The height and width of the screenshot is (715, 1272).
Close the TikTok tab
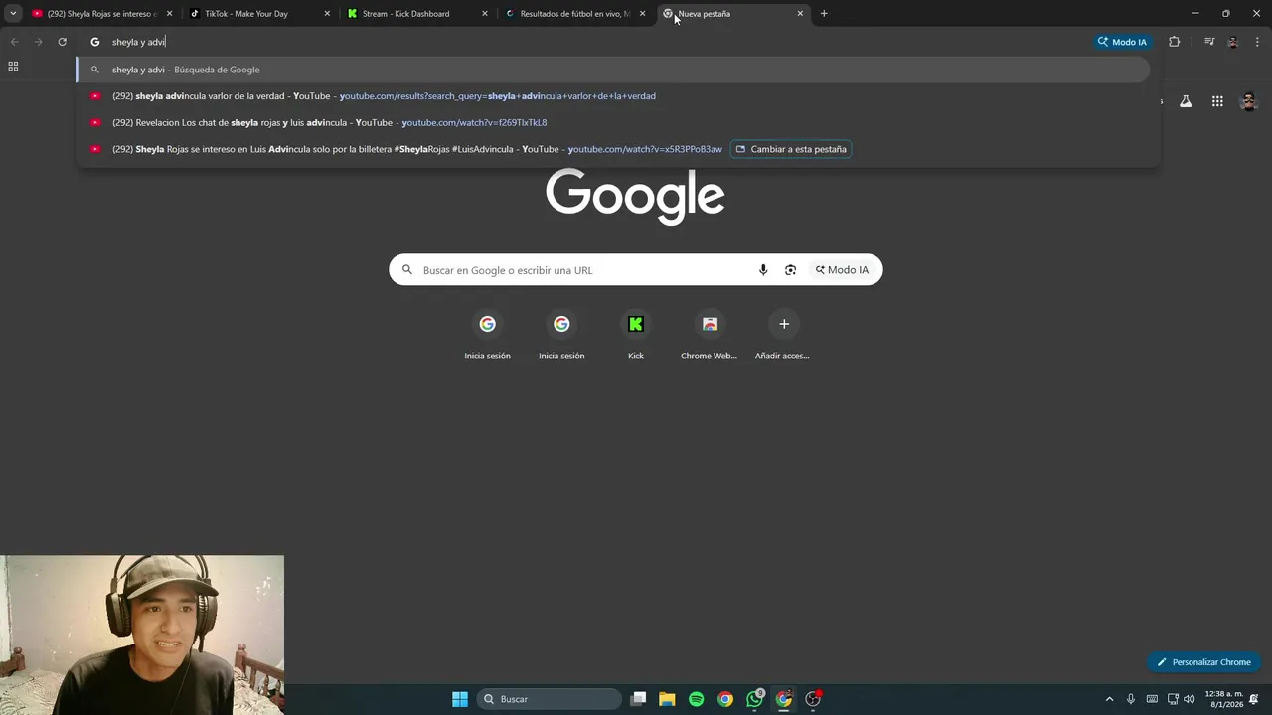pos(327,14)
